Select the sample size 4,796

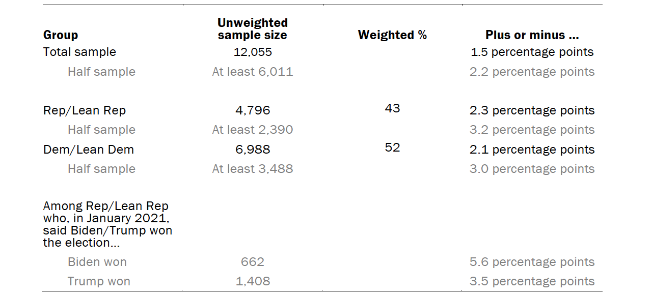[253, 110]
